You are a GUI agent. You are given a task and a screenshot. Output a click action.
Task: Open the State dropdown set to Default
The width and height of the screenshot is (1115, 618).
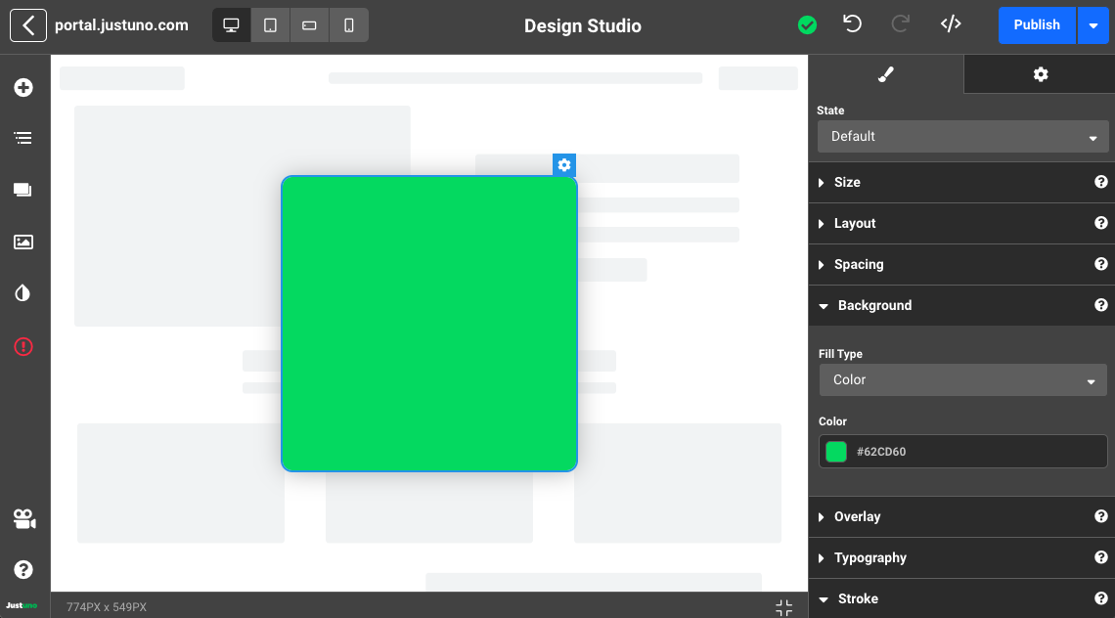pyautogui.click(x=962, y=137)
